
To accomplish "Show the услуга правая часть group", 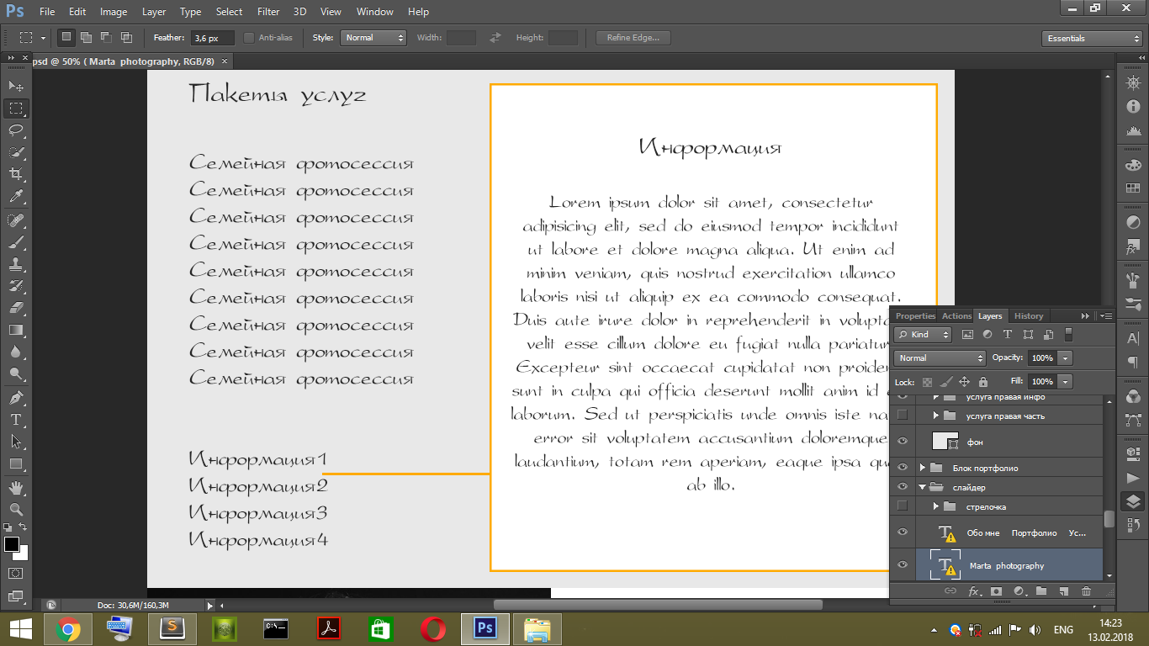I will (903, 415).
